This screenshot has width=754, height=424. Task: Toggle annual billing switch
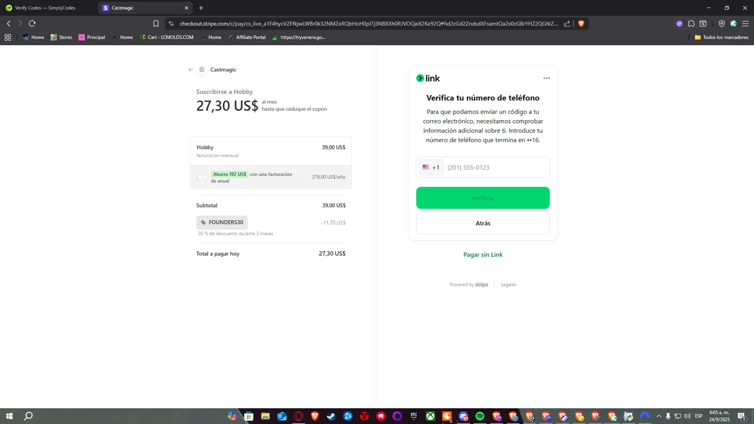click(x=202, y=177)
